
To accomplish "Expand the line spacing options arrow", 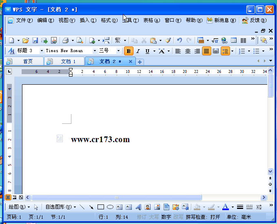I will coord(232,51).
